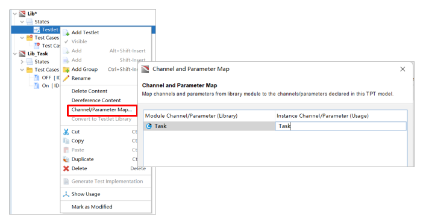
Task: Expand States node under Lib_Task
Action: pos(22,62)
